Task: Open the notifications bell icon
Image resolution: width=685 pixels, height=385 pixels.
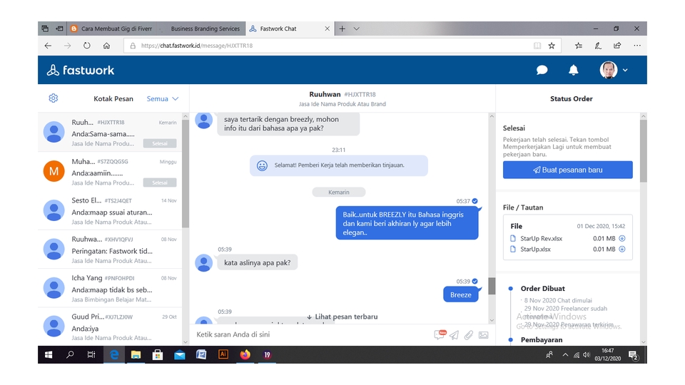Action: tap(573, 70)
